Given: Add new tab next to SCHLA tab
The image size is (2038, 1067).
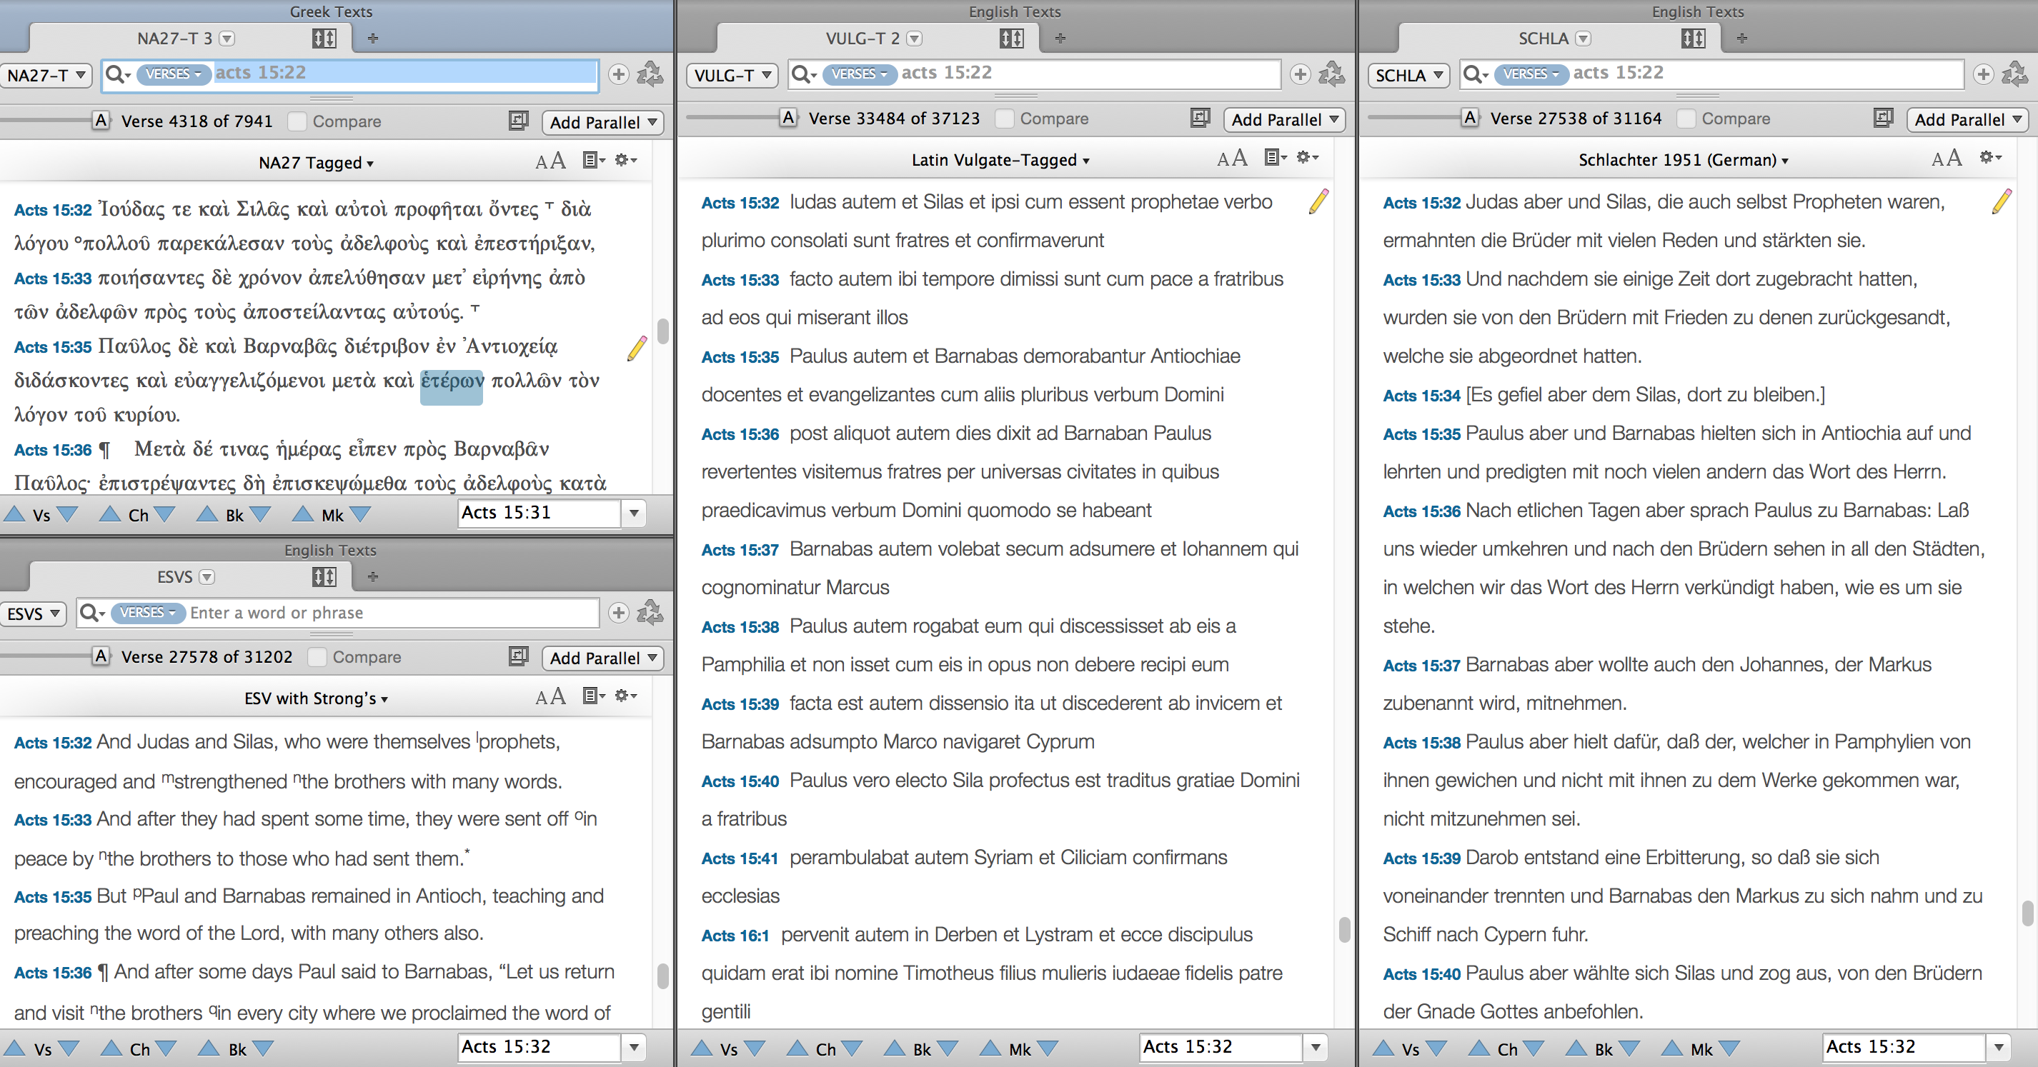Looking at the screenshot, I should pos(1742,38).
